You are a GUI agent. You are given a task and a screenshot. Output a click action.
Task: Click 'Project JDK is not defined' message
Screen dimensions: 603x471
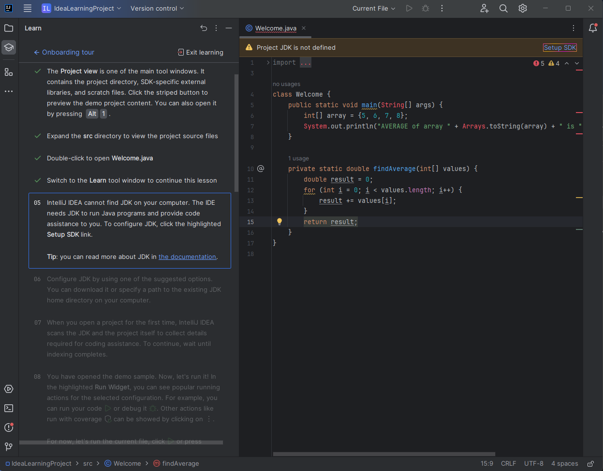pos(296,47)
